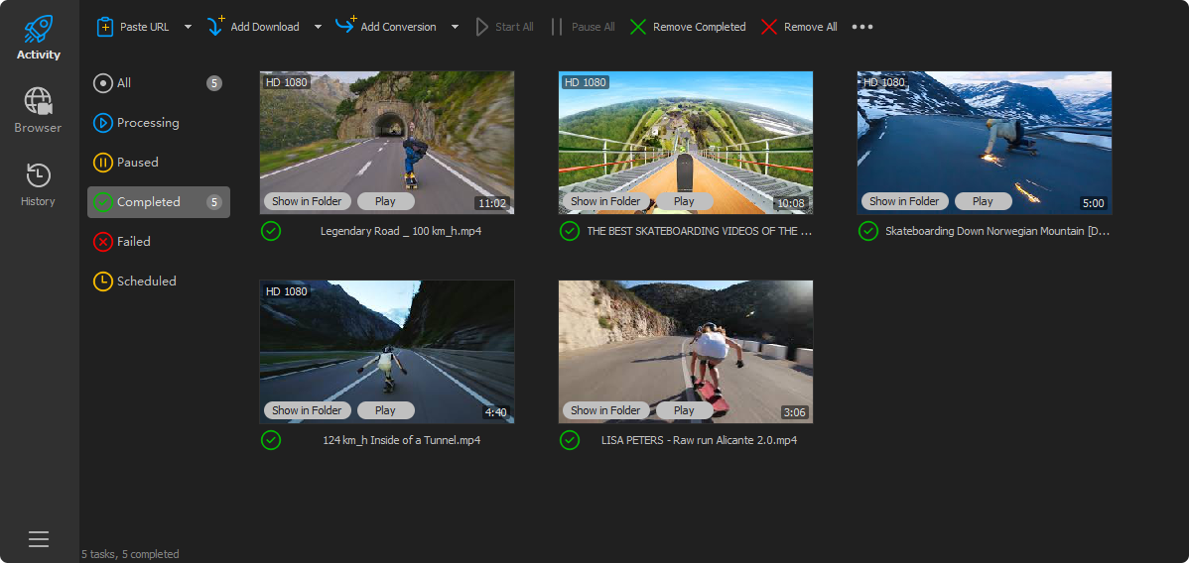Expand the Add Download dropdown arrow

[318, 27]
